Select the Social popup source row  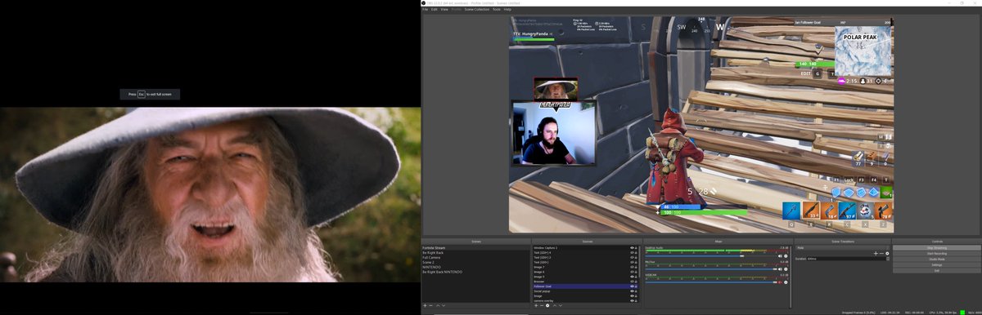coord(585,291)
